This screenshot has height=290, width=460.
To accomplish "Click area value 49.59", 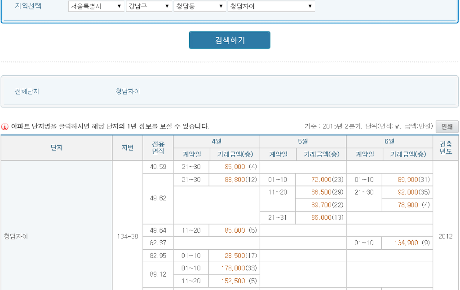I will click(x=158, y=167).
